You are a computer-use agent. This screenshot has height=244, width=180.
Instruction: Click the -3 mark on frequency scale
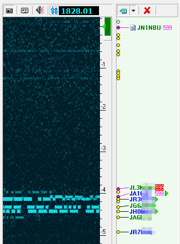(103, 148)
